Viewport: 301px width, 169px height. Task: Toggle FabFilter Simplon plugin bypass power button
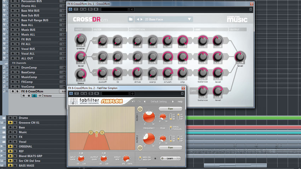pos(71,93)
